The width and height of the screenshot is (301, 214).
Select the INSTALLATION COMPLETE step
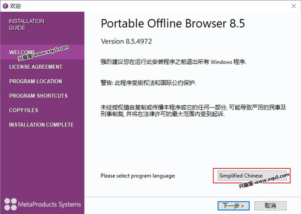tap(41, 125)
